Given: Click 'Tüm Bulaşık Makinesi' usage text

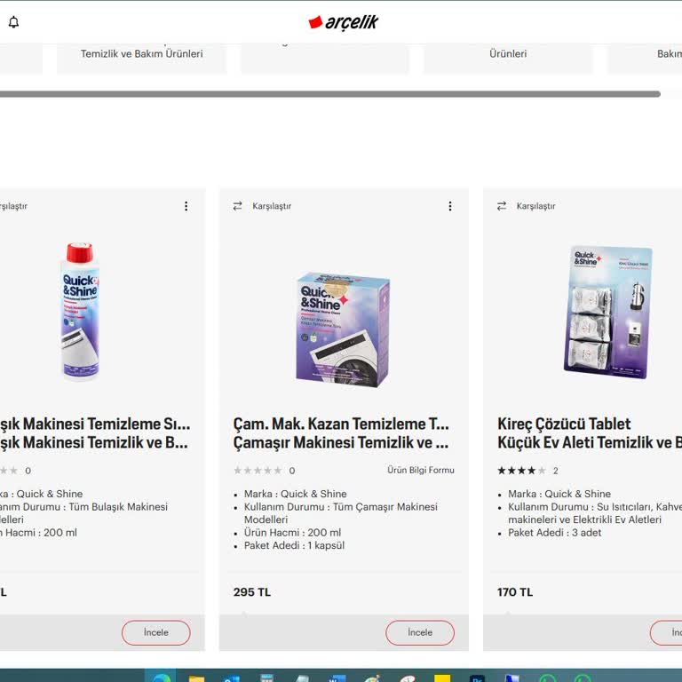Looking at the screenshot, I should click(118, 507).
